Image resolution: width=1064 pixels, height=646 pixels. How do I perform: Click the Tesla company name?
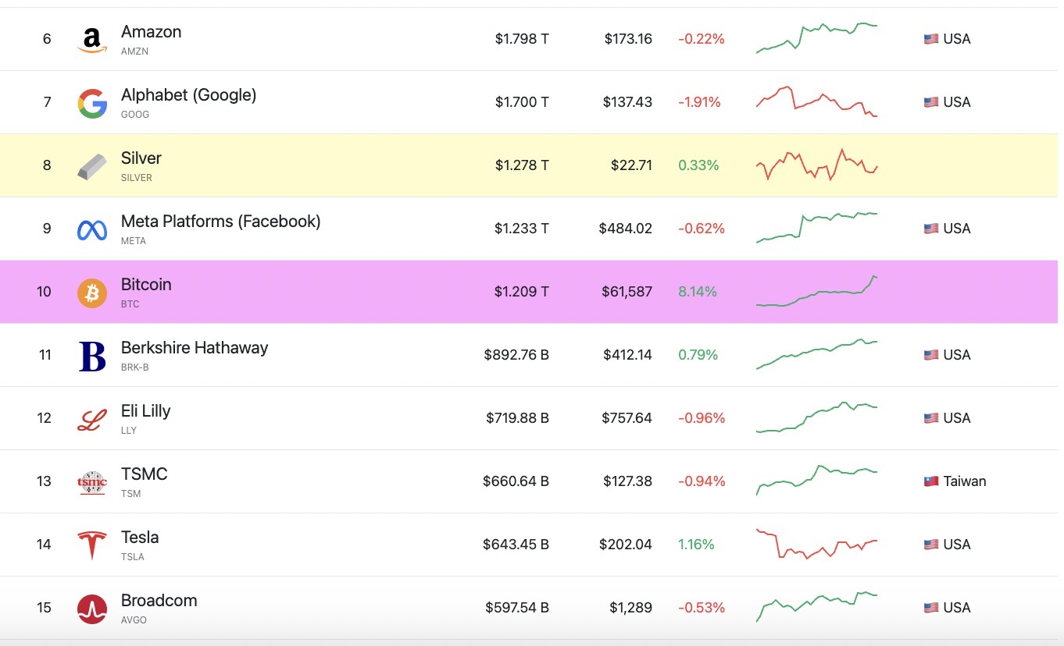(x=140, y=538)
